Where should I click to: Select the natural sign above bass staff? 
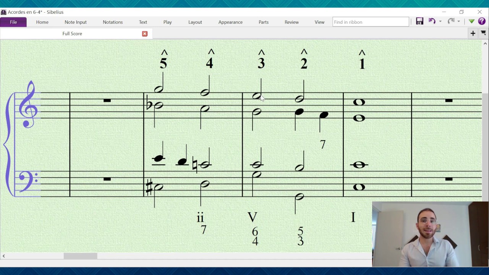(x=195, y=165)
